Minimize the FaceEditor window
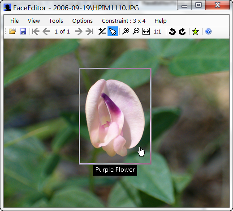Viewport: 233px width, 211px height. [x=184, y=6]
